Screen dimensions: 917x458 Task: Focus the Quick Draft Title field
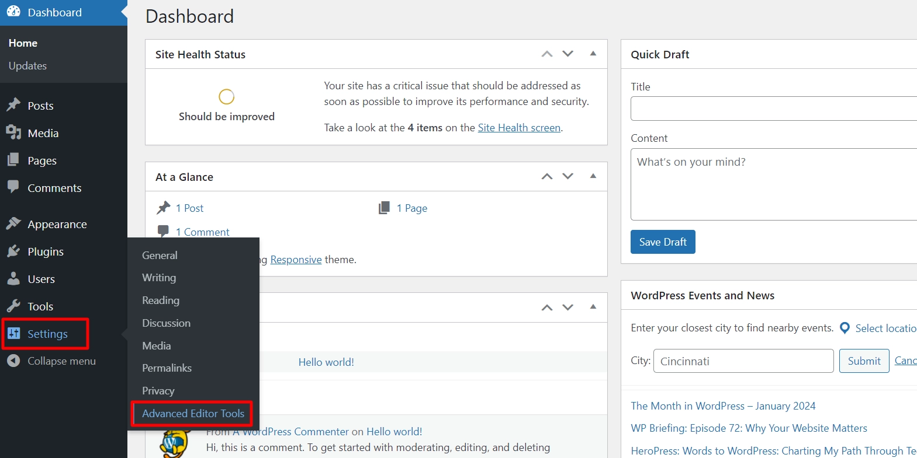coord(774,109)
